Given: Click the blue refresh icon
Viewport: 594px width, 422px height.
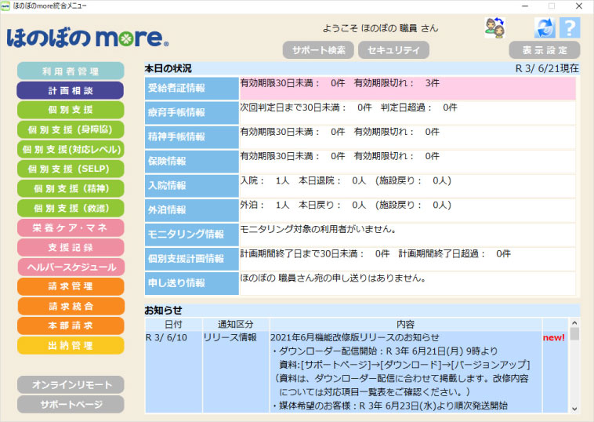Looking at the screenshot, I should [x=545, y=28].
